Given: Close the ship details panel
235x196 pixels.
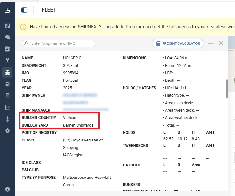Looking at the screenshot, I should click(221, 43).
